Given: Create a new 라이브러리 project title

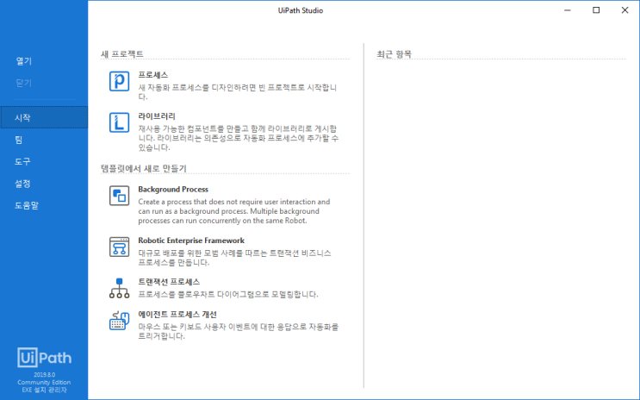Looking at the screenshot, I should 157,116.
